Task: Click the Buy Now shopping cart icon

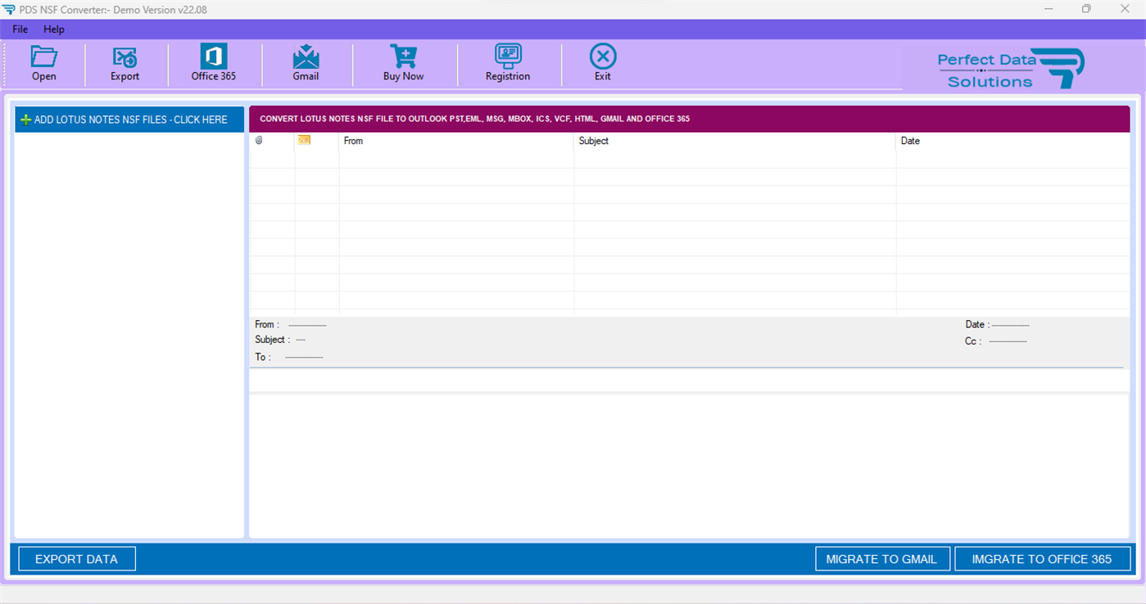Action: point(403,63)
